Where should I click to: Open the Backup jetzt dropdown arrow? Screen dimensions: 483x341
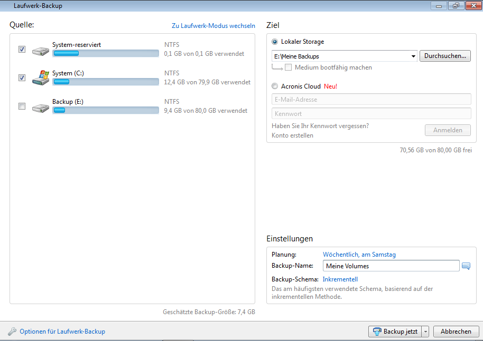pos(425,332)
